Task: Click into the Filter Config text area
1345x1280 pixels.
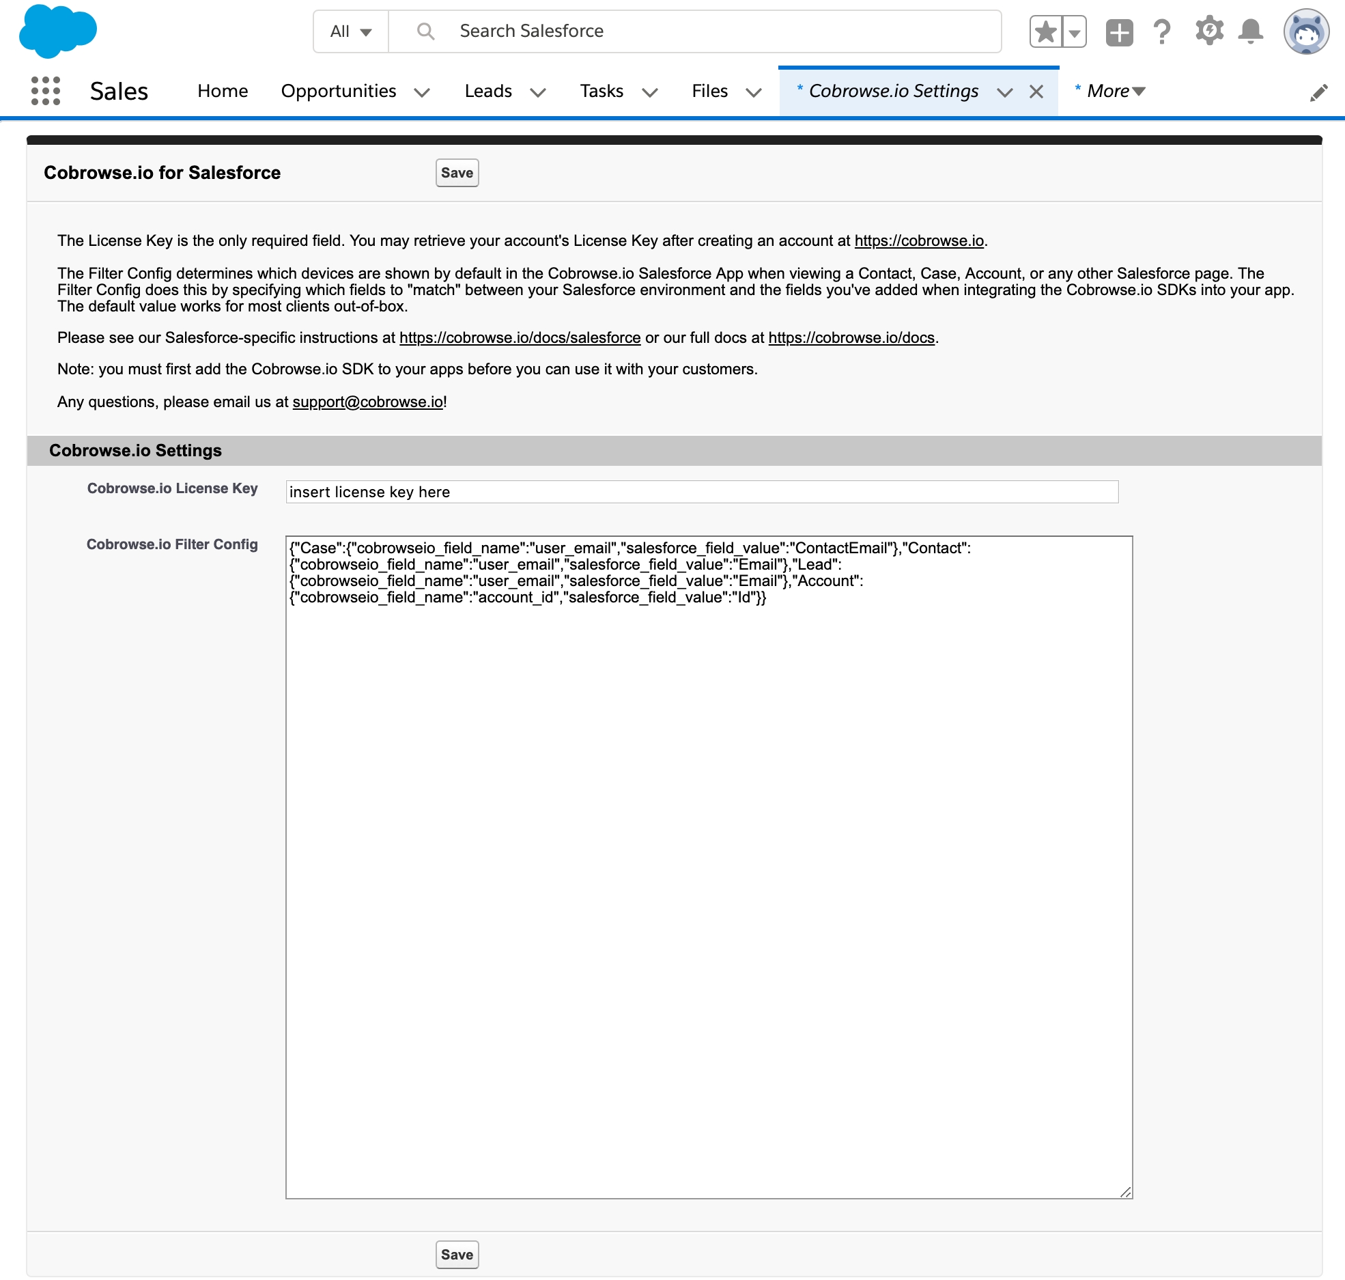Action: (709, 867)
